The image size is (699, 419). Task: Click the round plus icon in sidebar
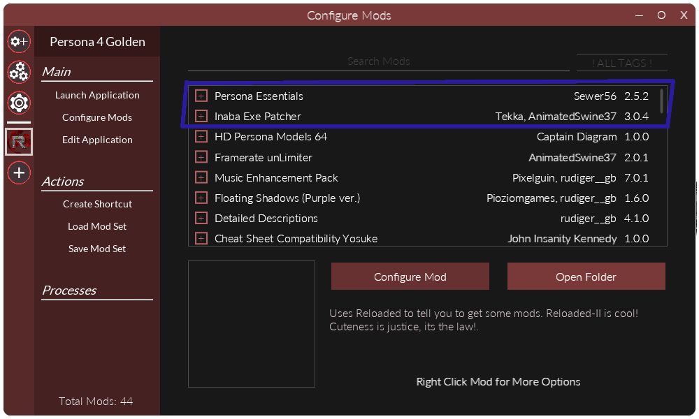point(19,172)
